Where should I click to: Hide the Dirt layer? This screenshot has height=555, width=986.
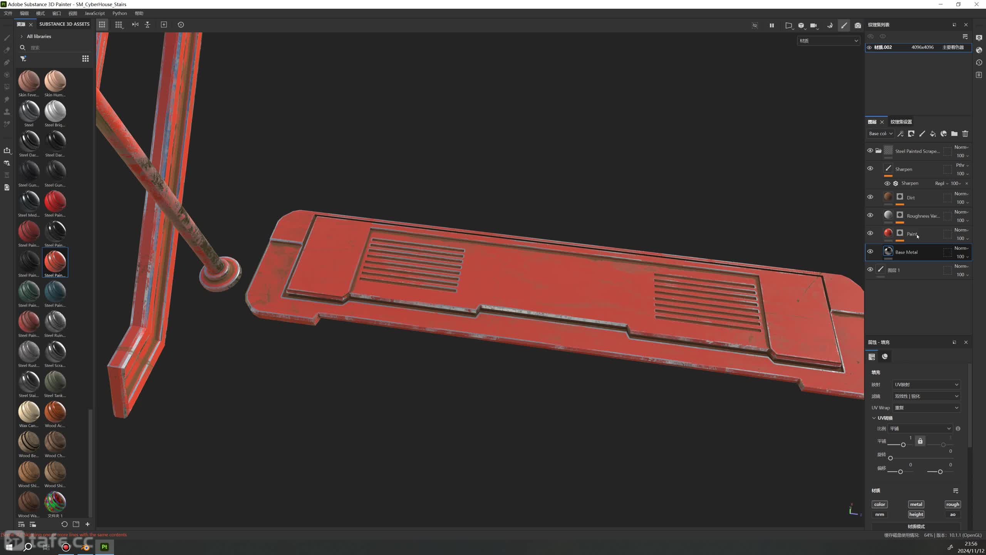tap(870, 197)
